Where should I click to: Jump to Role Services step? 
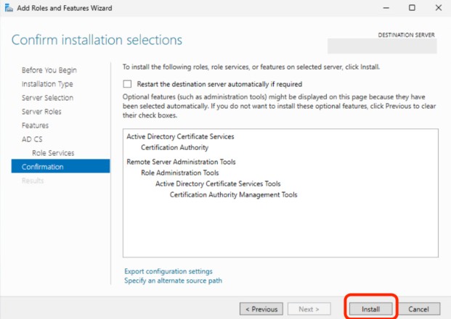point(53,153)
